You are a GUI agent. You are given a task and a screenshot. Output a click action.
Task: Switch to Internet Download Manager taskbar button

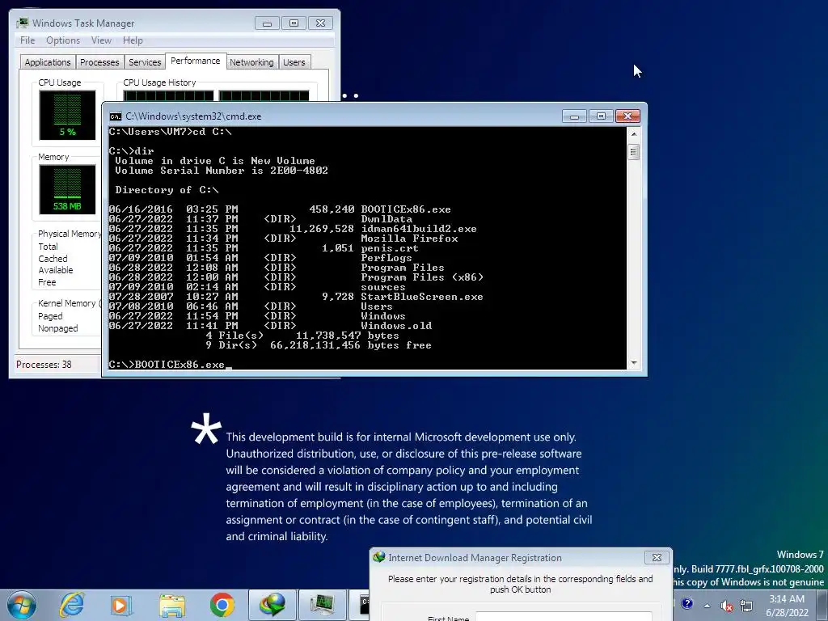[x=272, y=605]
